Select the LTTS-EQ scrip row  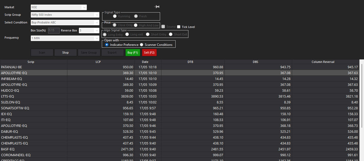coord(180,96)
